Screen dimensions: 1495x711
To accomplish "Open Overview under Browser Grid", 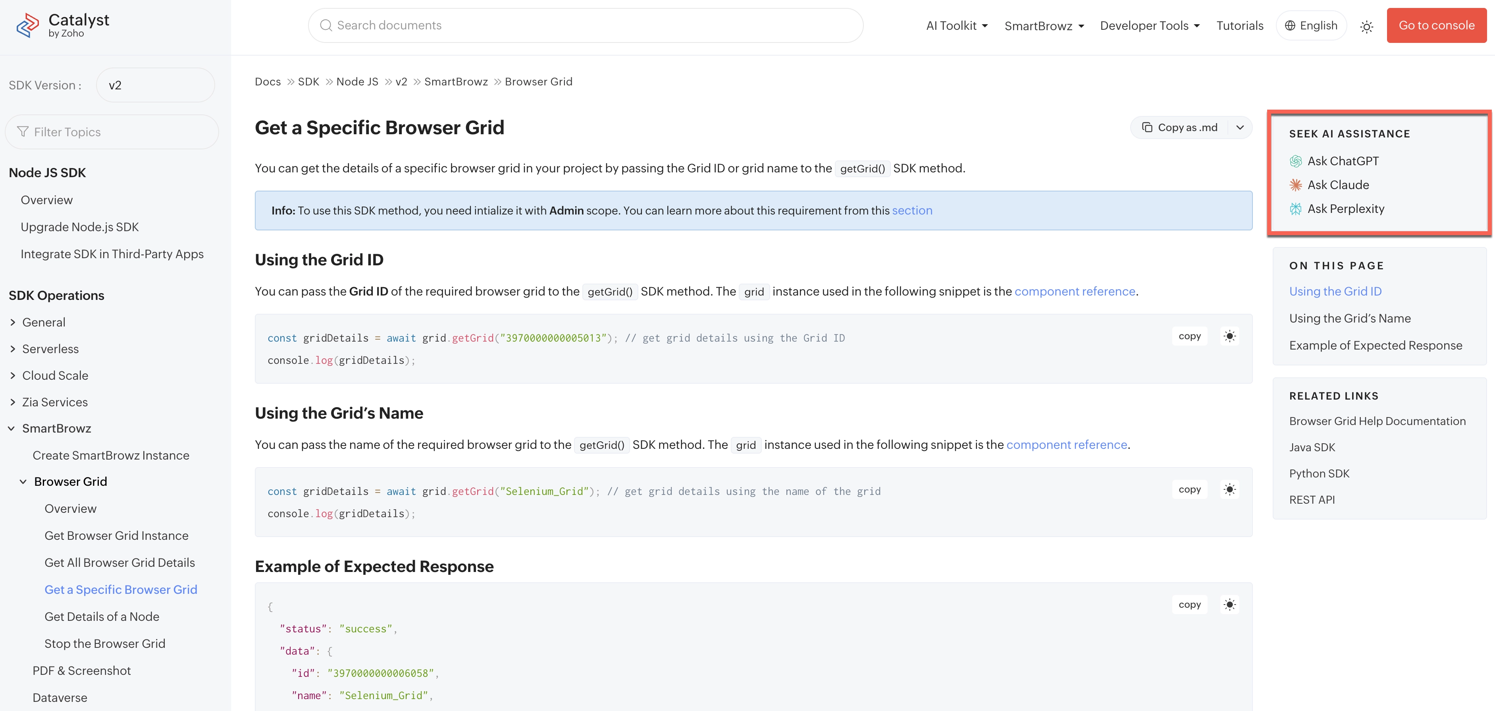I will [70, 508].
